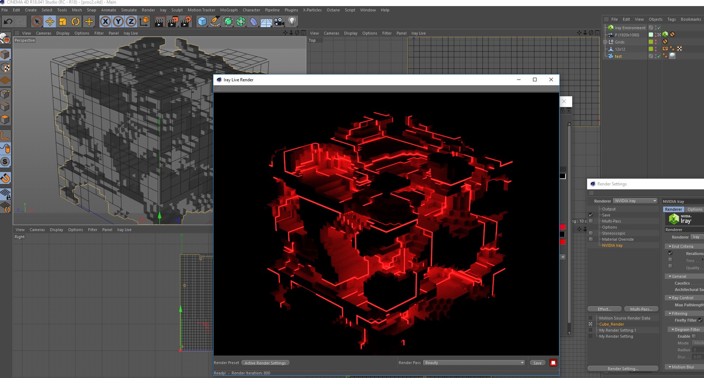Select the Edges mode icon
The image size is (704, 378).
point(5,107)
